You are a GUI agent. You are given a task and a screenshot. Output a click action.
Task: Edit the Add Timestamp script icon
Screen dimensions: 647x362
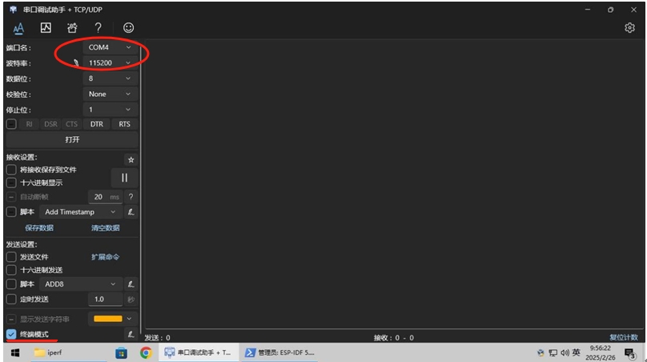[131, 212]
